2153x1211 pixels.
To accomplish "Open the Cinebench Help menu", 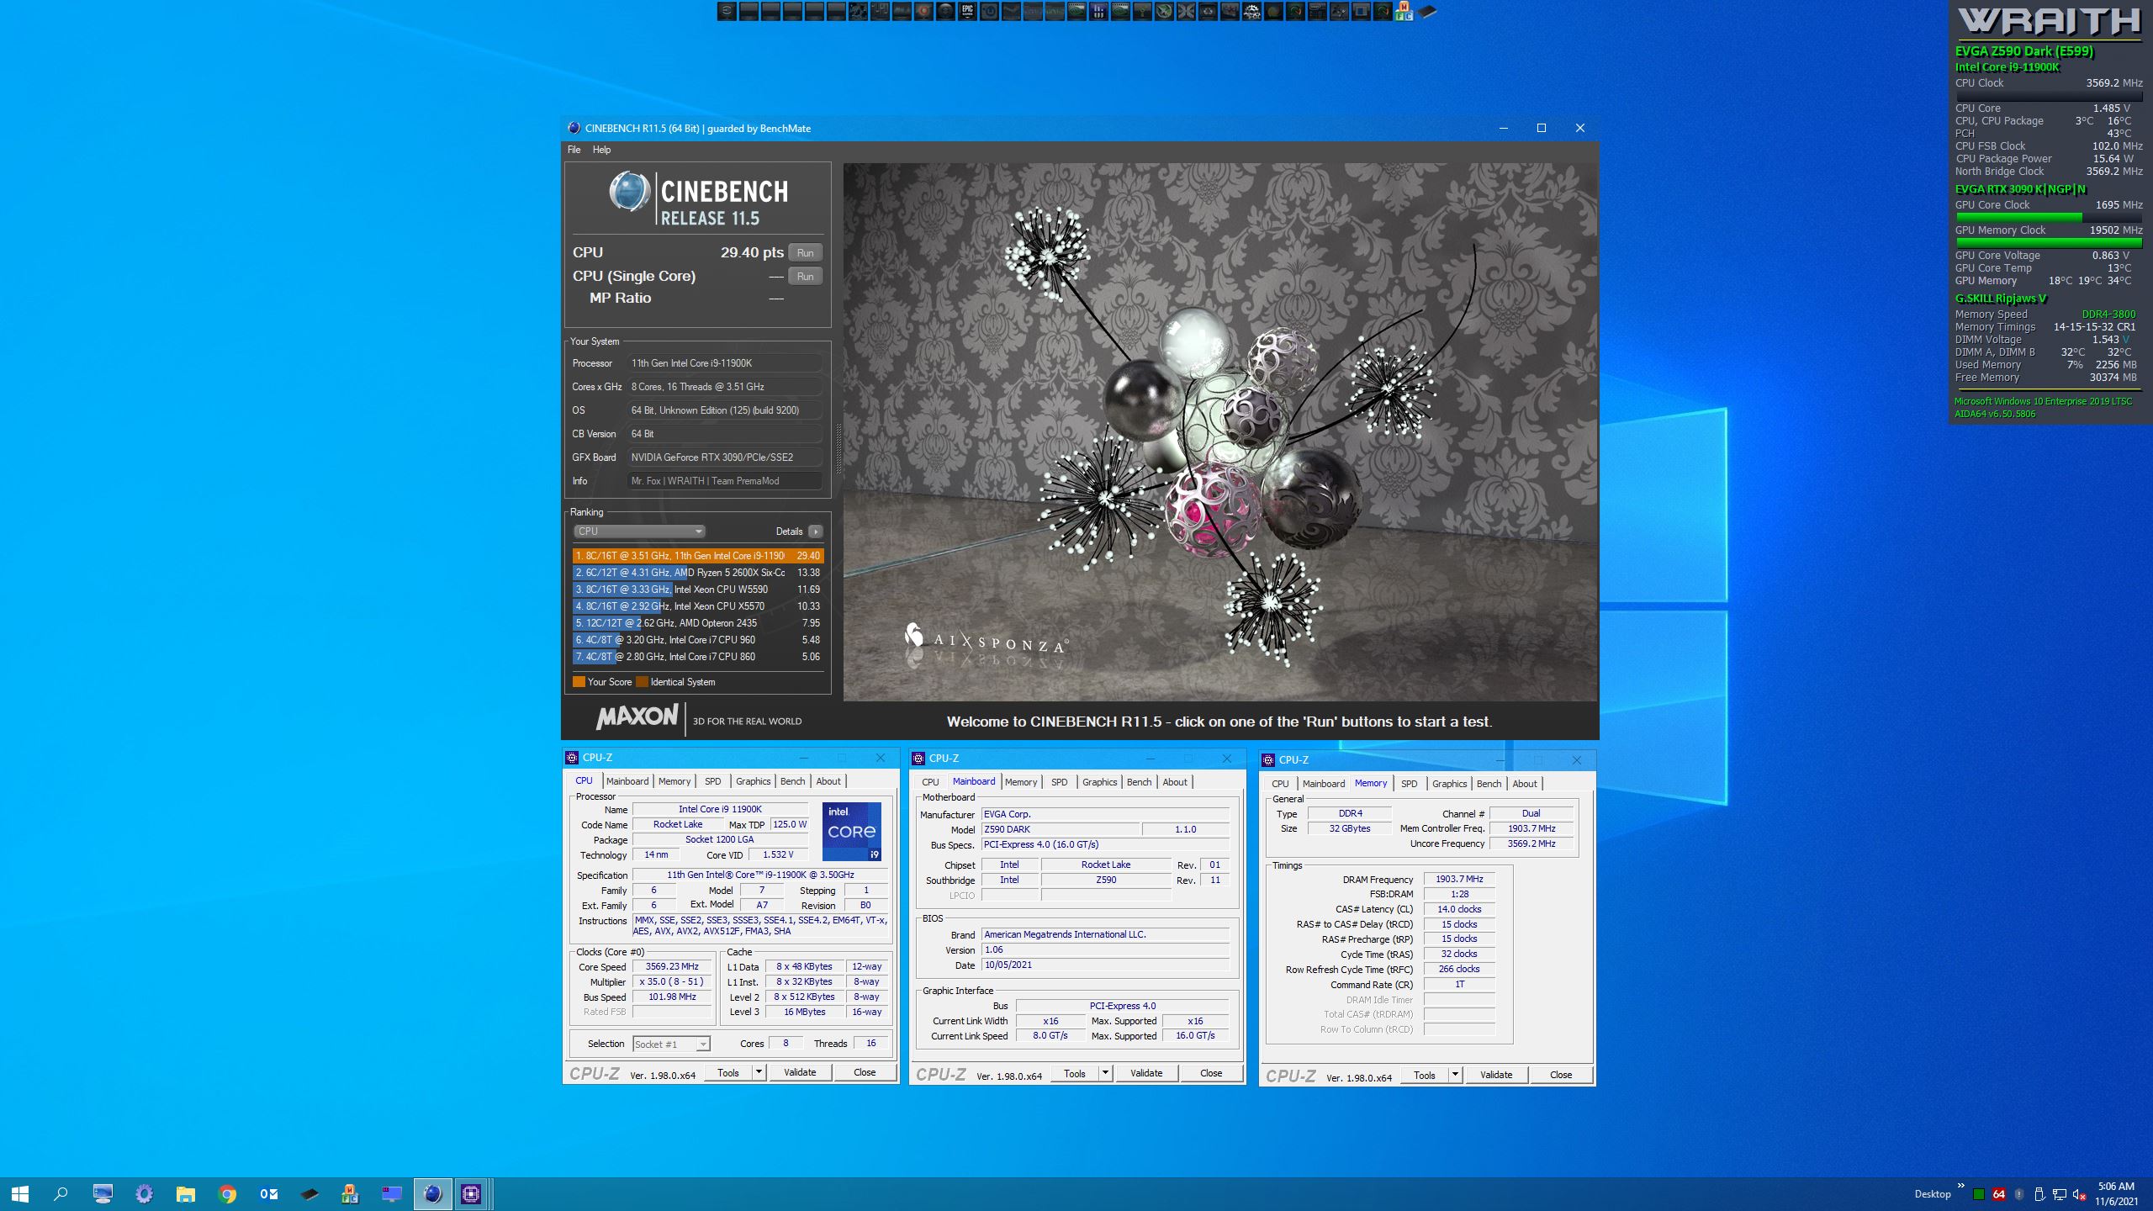I will pos(601,150).
